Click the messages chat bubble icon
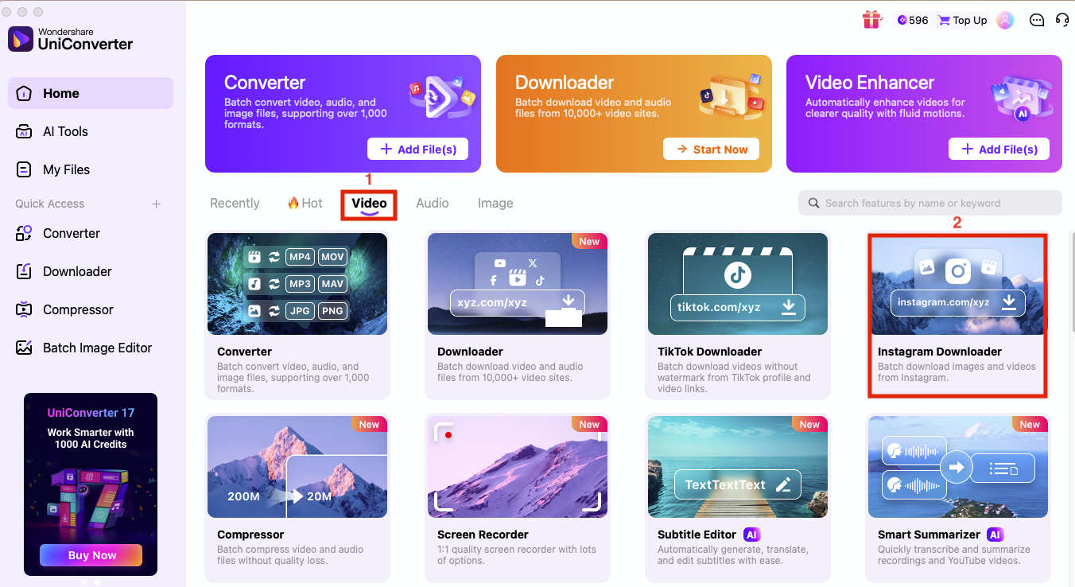Viewport: 1075px width, 587px height. pos(1037,20)
